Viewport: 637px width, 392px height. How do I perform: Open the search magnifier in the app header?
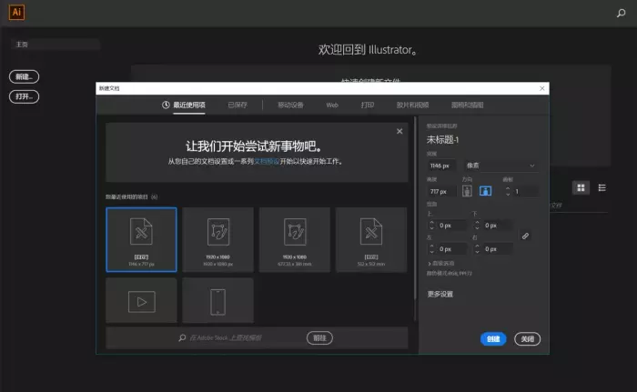[622, 13]
